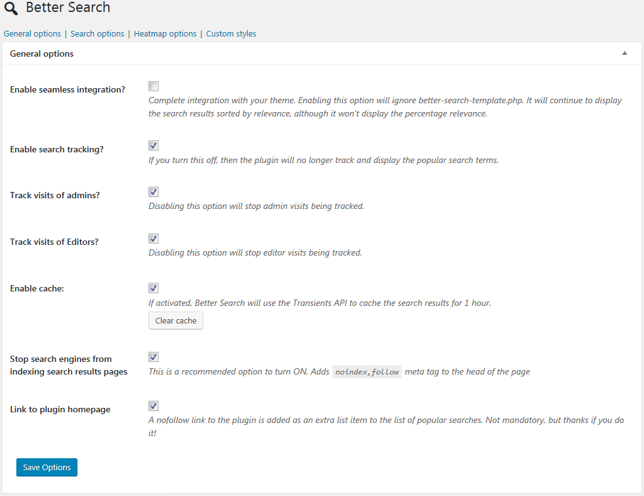Click the Better Search page heading text

[68, 8]
